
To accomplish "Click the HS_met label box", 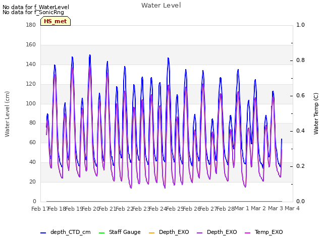I will coord(56,21).
